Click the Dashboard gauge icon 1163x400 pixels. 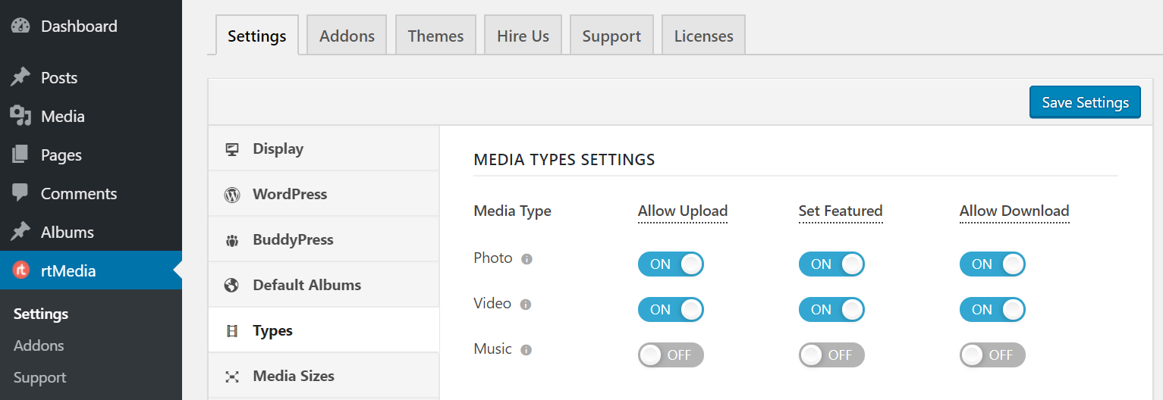click(x=20, y=26)
